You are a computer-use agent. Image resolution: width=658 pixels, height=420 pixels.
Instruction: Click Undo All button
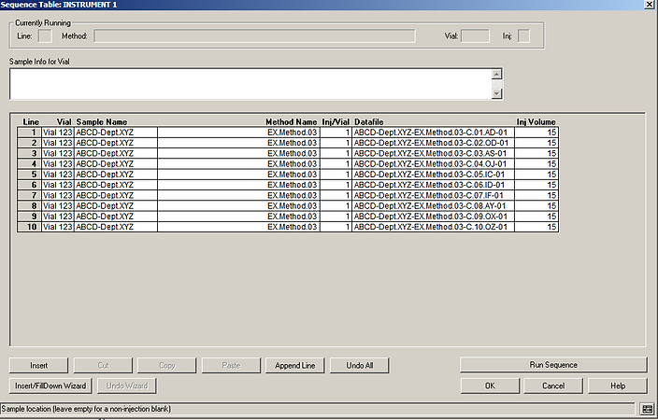click(x=360, y=366)
